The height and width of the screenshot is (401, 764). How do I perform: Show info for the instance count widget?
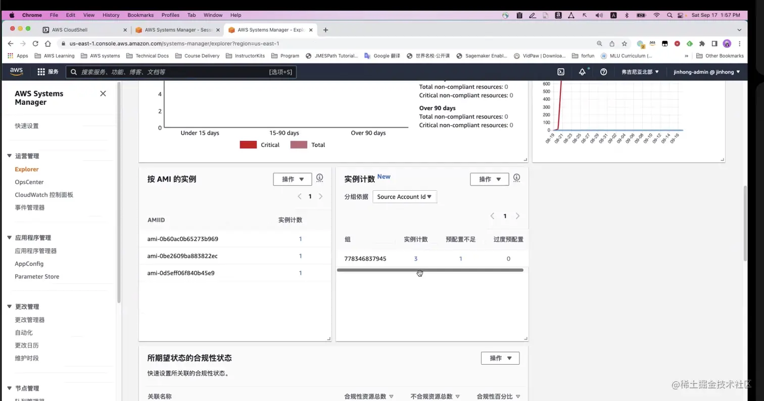516,178
